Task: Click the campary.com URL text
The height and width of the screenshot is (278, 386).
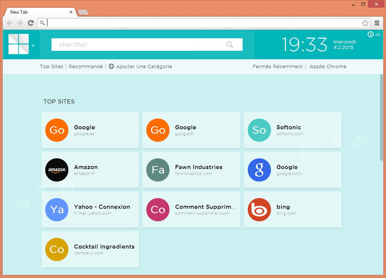Action: [x=89, y=253]
